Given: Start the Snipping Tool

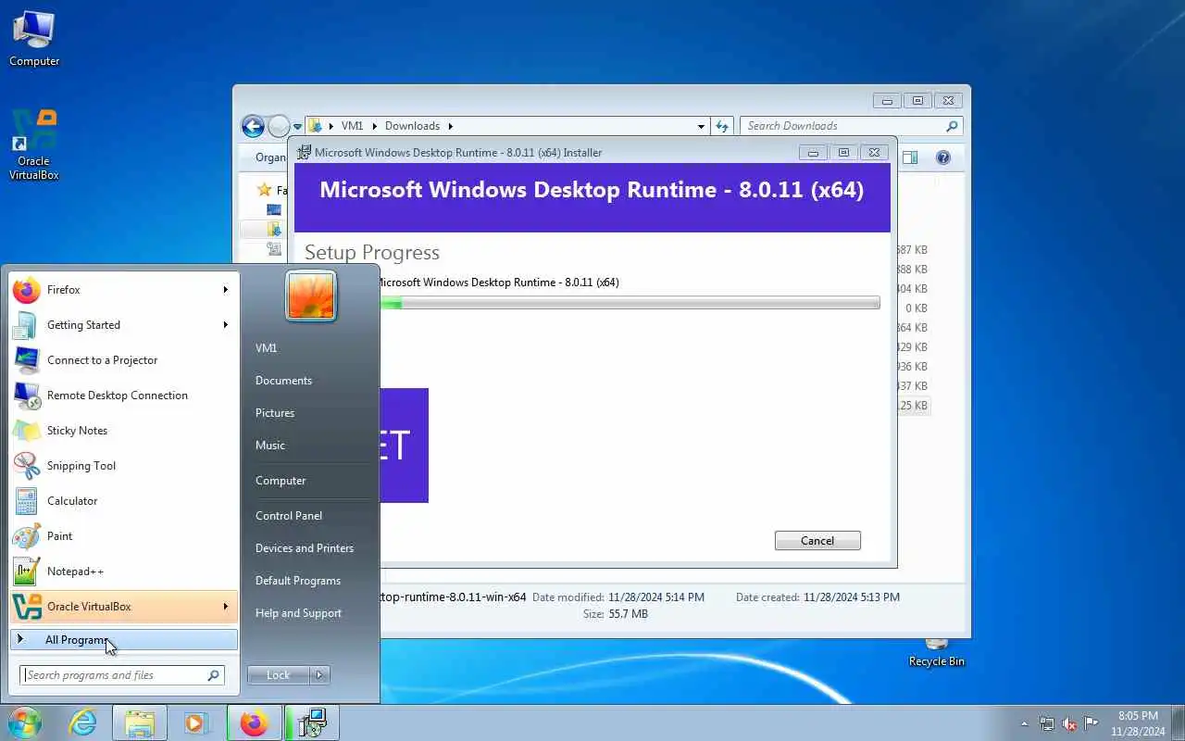Looking at the screenshot, I should point(123,466).
